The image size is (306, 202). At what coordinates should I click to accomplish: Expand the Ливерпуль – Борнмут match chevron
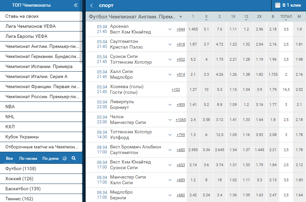coord(170,105)
